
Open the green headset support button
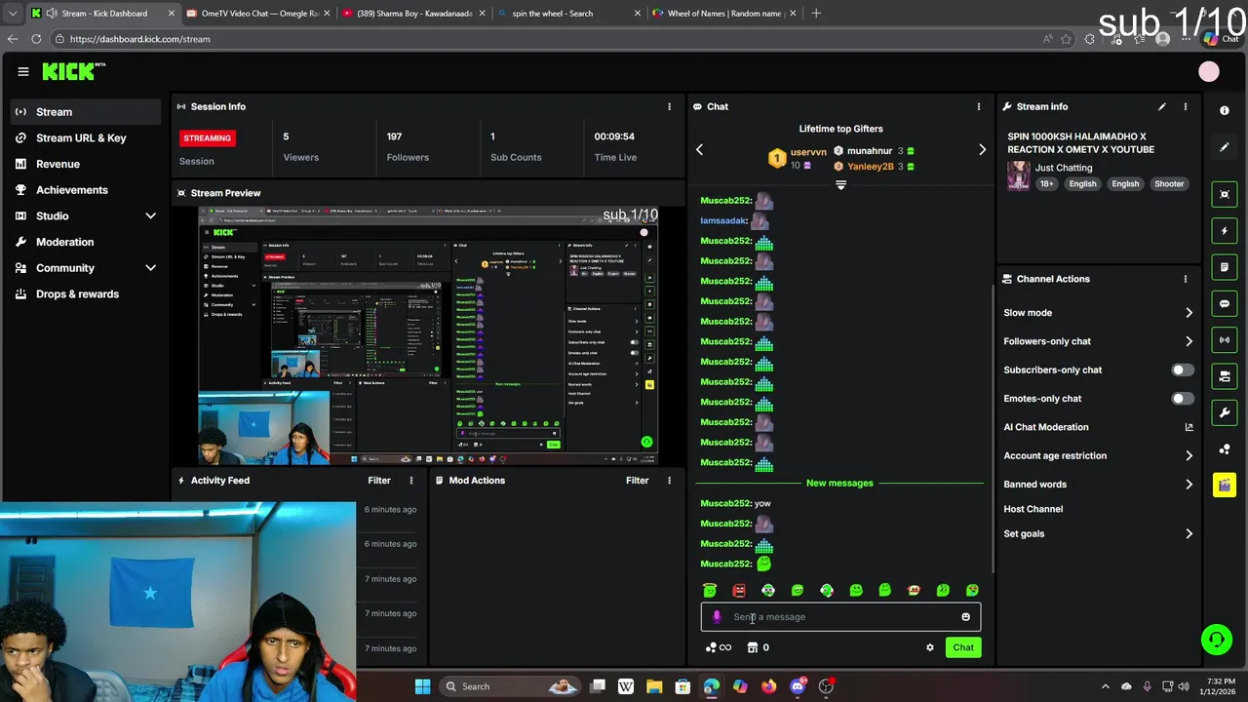(x=1216, y=640)
